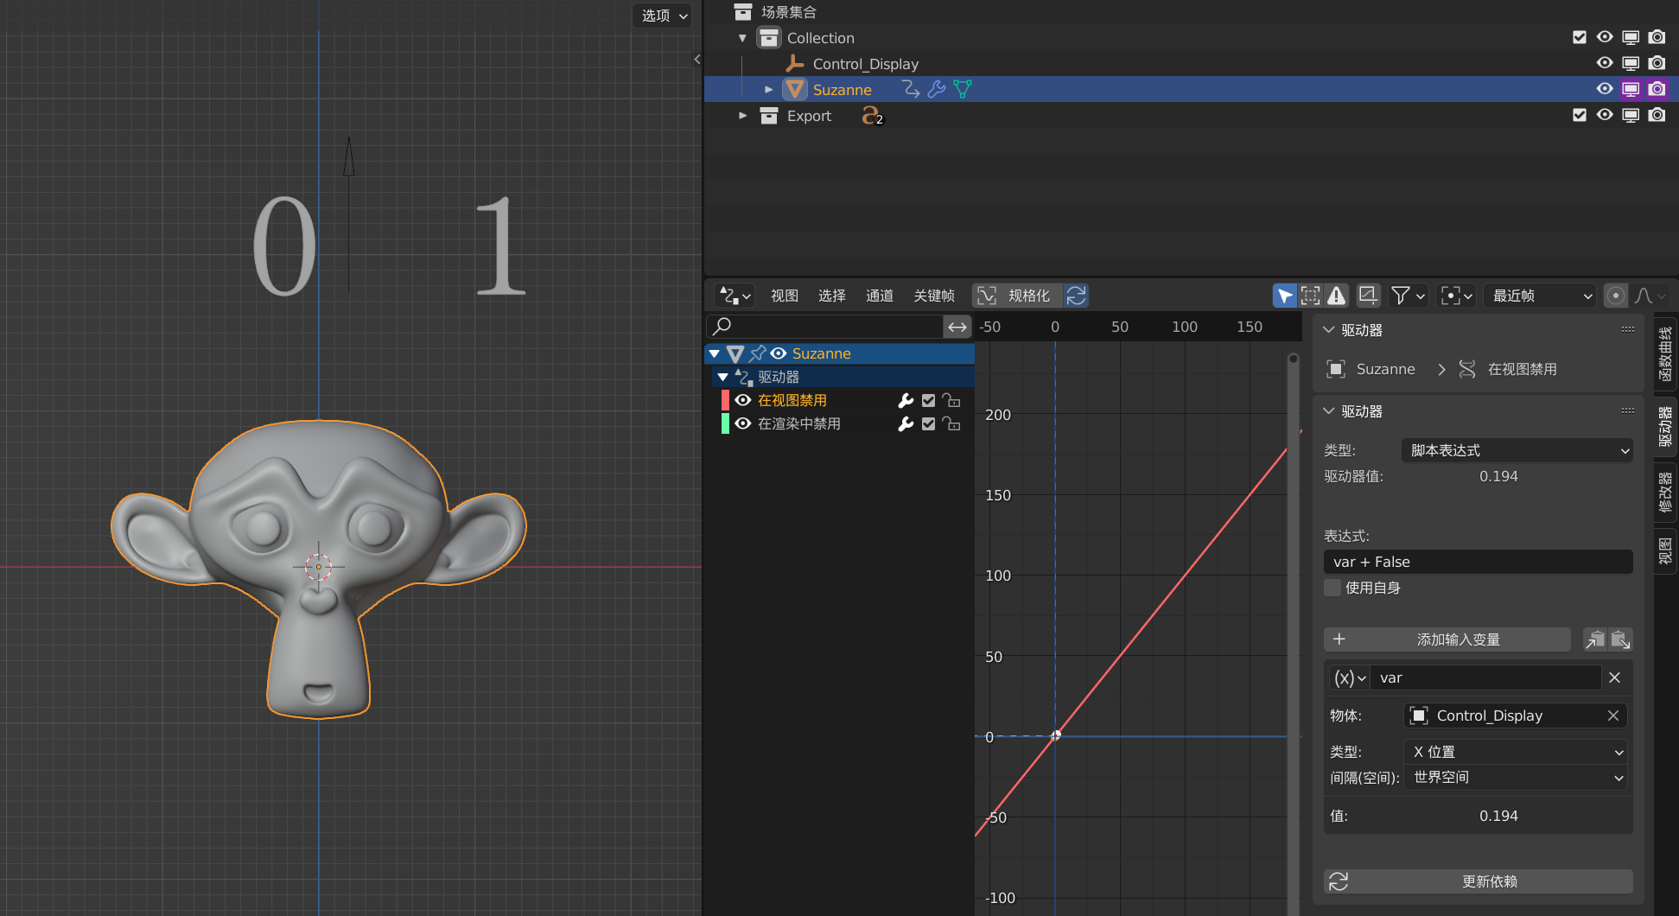Collapse the Suzanne channel group triangle
1679x916 pixels.
(715, 353)
